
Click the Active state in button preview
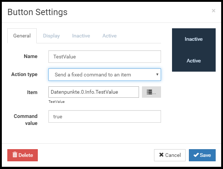pyautogui.click(x=194, y=61)
